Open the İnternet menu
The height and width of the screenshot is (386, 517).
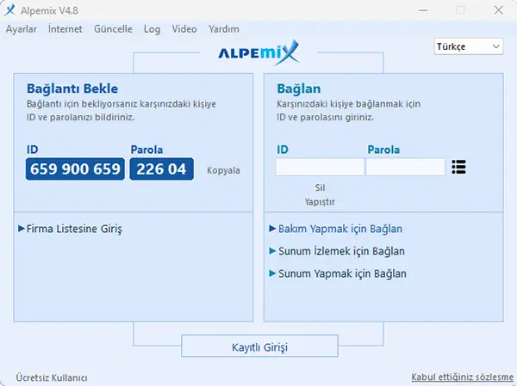(65, 29)
